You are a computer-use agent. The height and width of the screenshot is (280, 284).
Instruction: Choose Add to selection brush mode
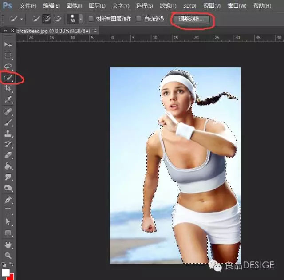pos(46,20)
